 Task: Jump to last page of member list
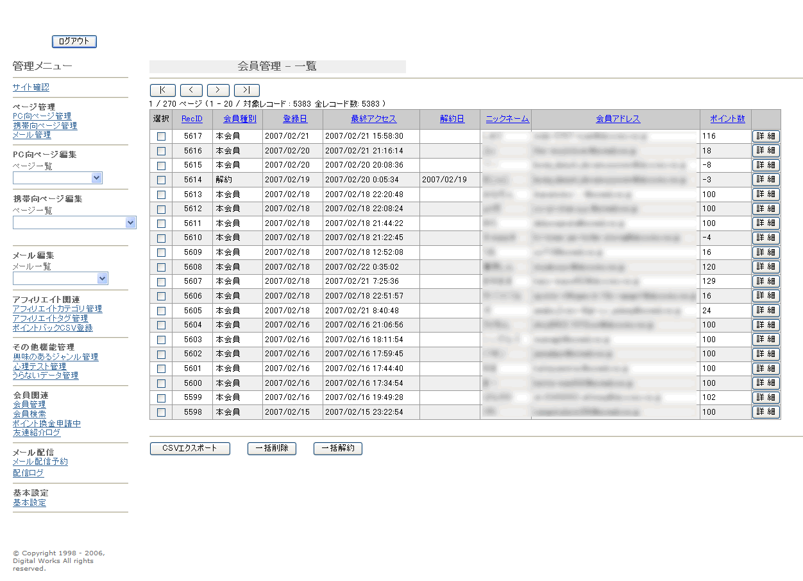[247, 91]
